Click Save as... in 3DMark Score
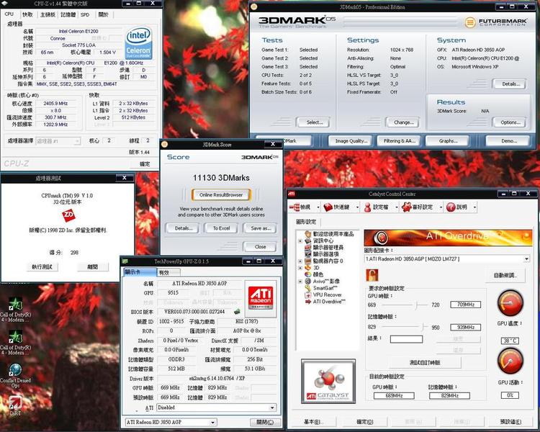 click(x=261, y=228)
